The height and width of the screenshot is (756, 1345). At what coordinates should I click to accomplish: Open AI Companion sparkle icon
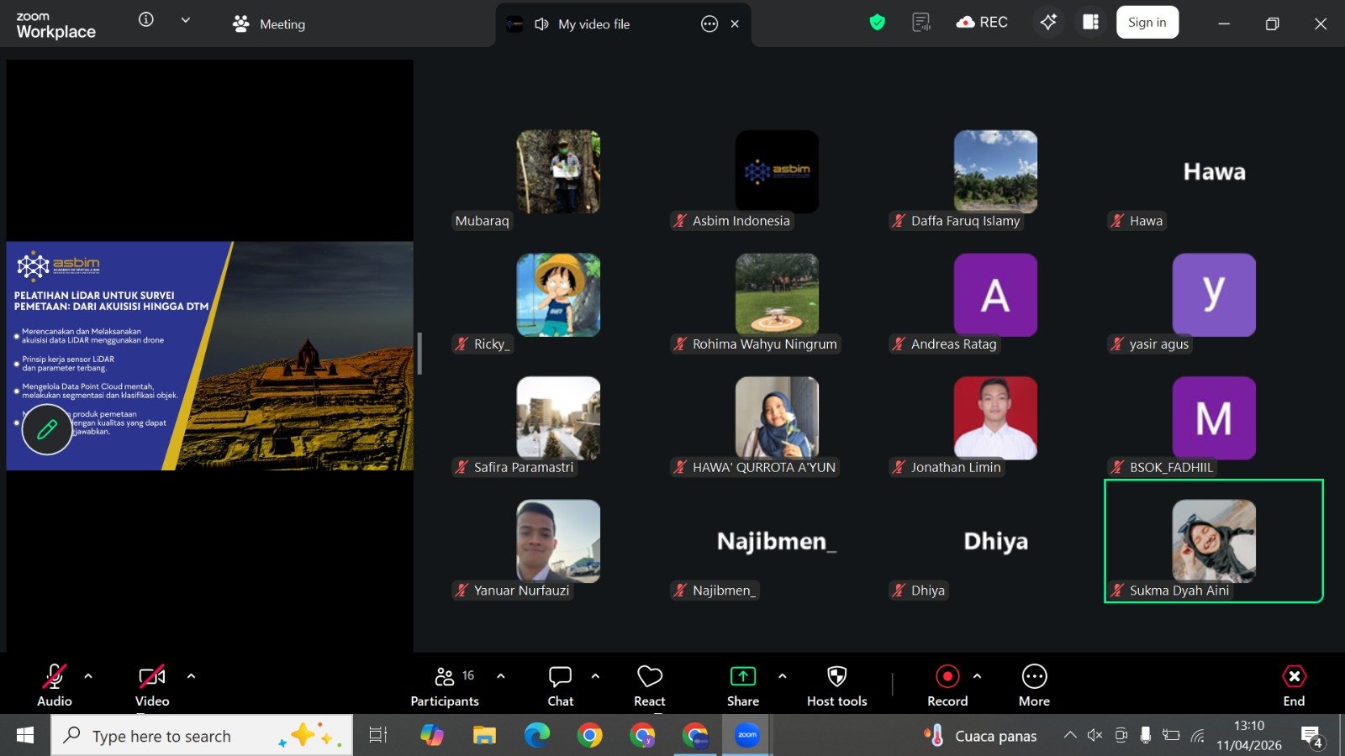1048,23
